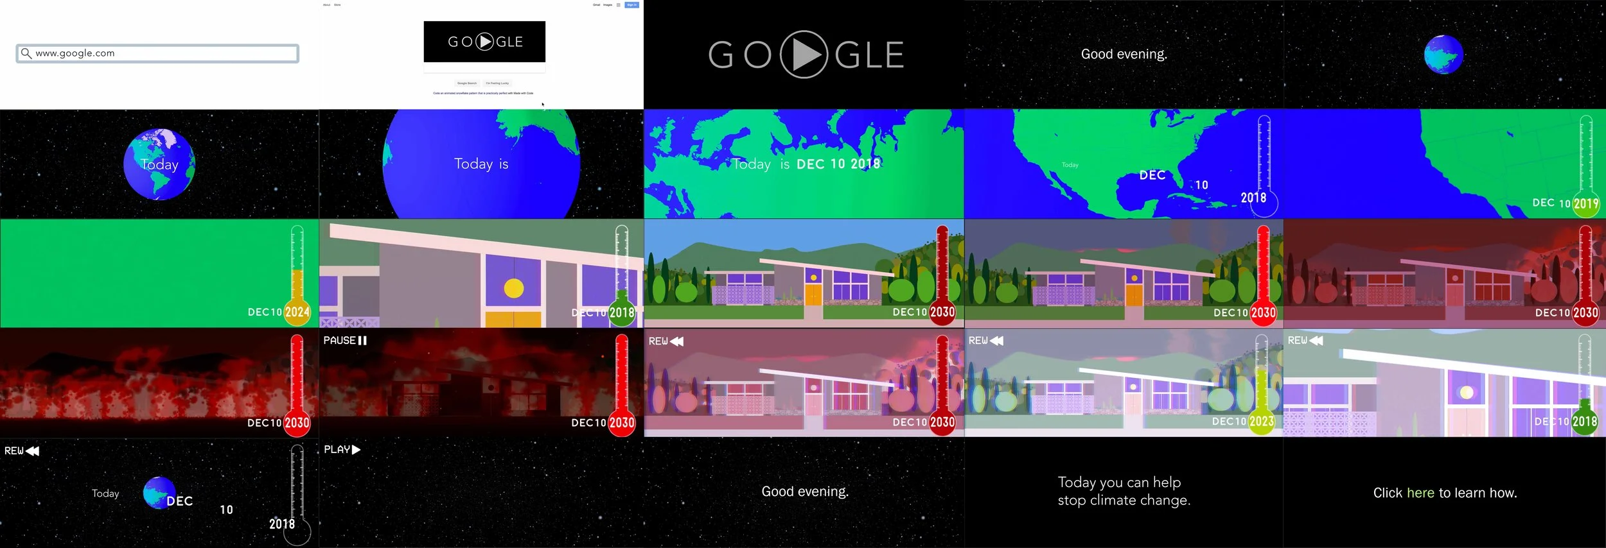Click the PAUSE indicator on the burning house frame
Viewport: 1606px width, 548px height.
tap(345, 341)
